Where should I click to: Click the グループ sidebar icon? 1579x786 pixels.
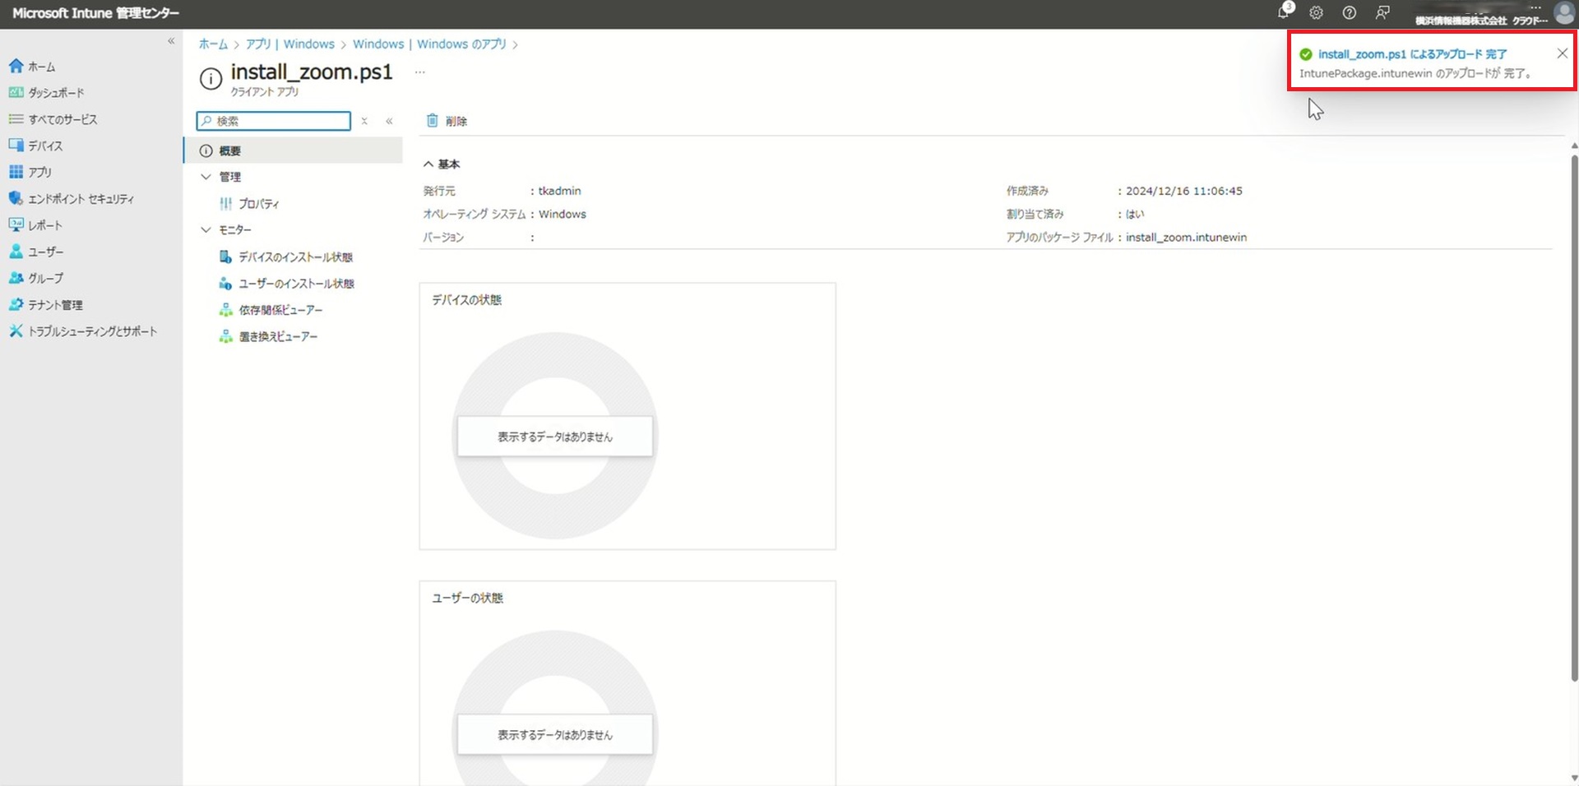[16, 278]
